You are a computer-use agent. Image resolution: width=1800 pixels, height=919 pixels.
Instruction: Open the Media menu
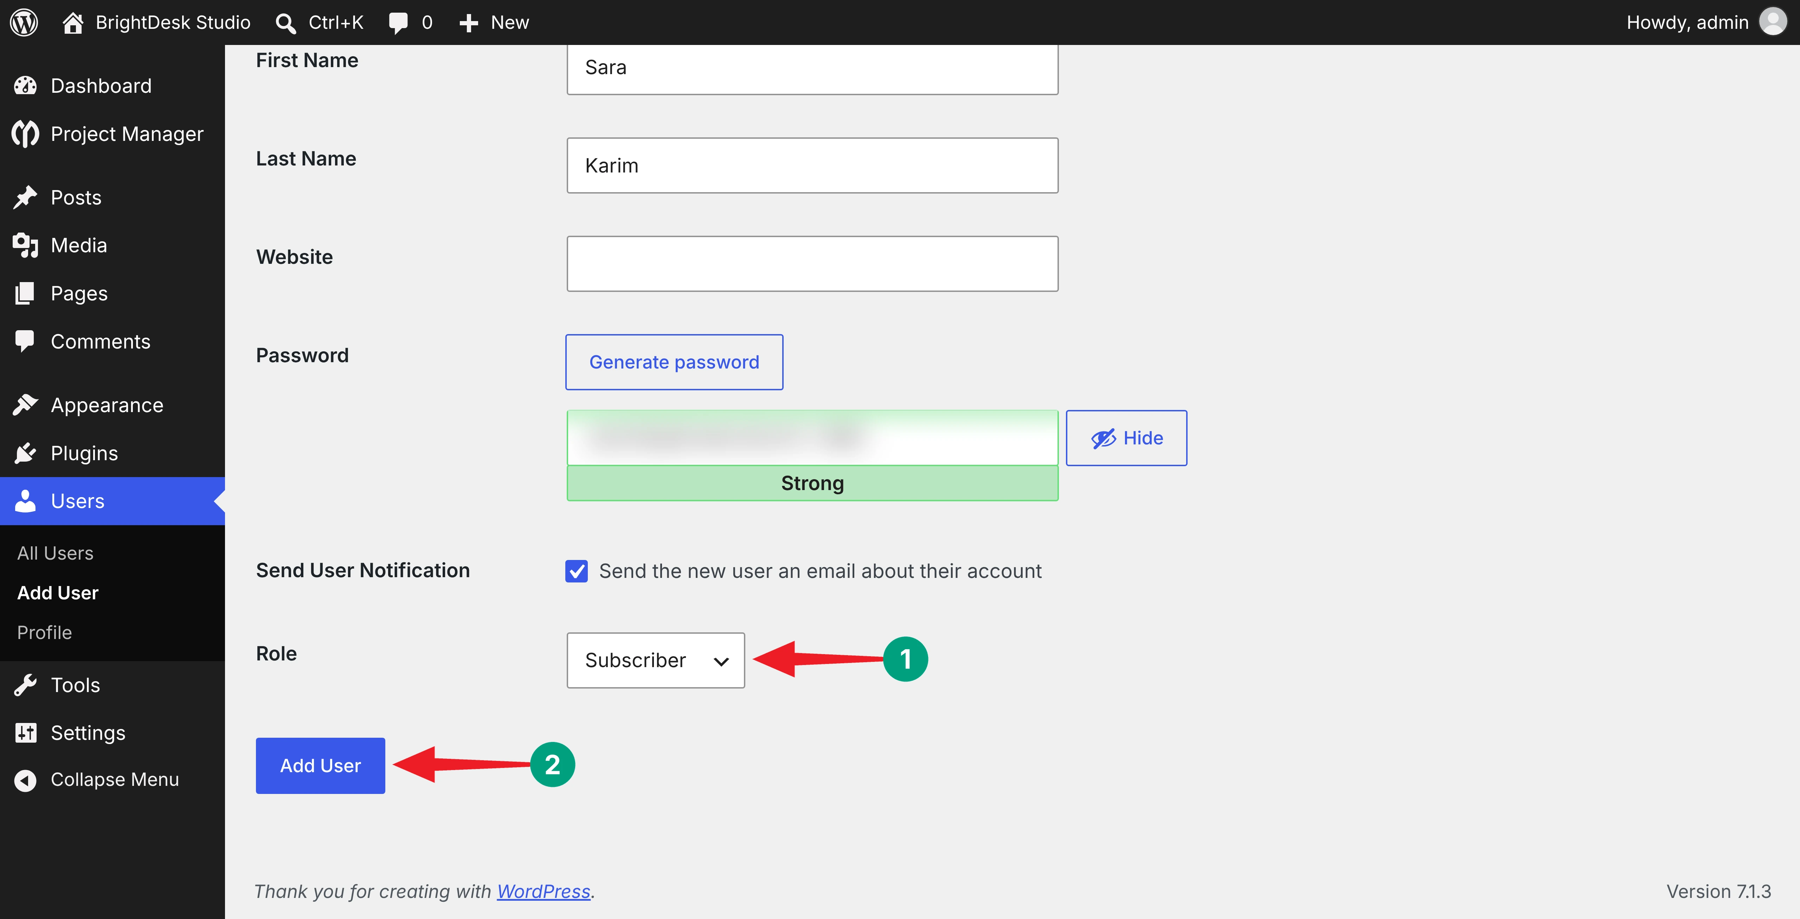pos(79,245)
